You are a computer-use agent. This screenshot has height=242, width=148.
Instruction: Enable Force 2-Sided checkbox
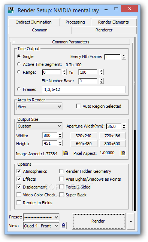(61, 187)
